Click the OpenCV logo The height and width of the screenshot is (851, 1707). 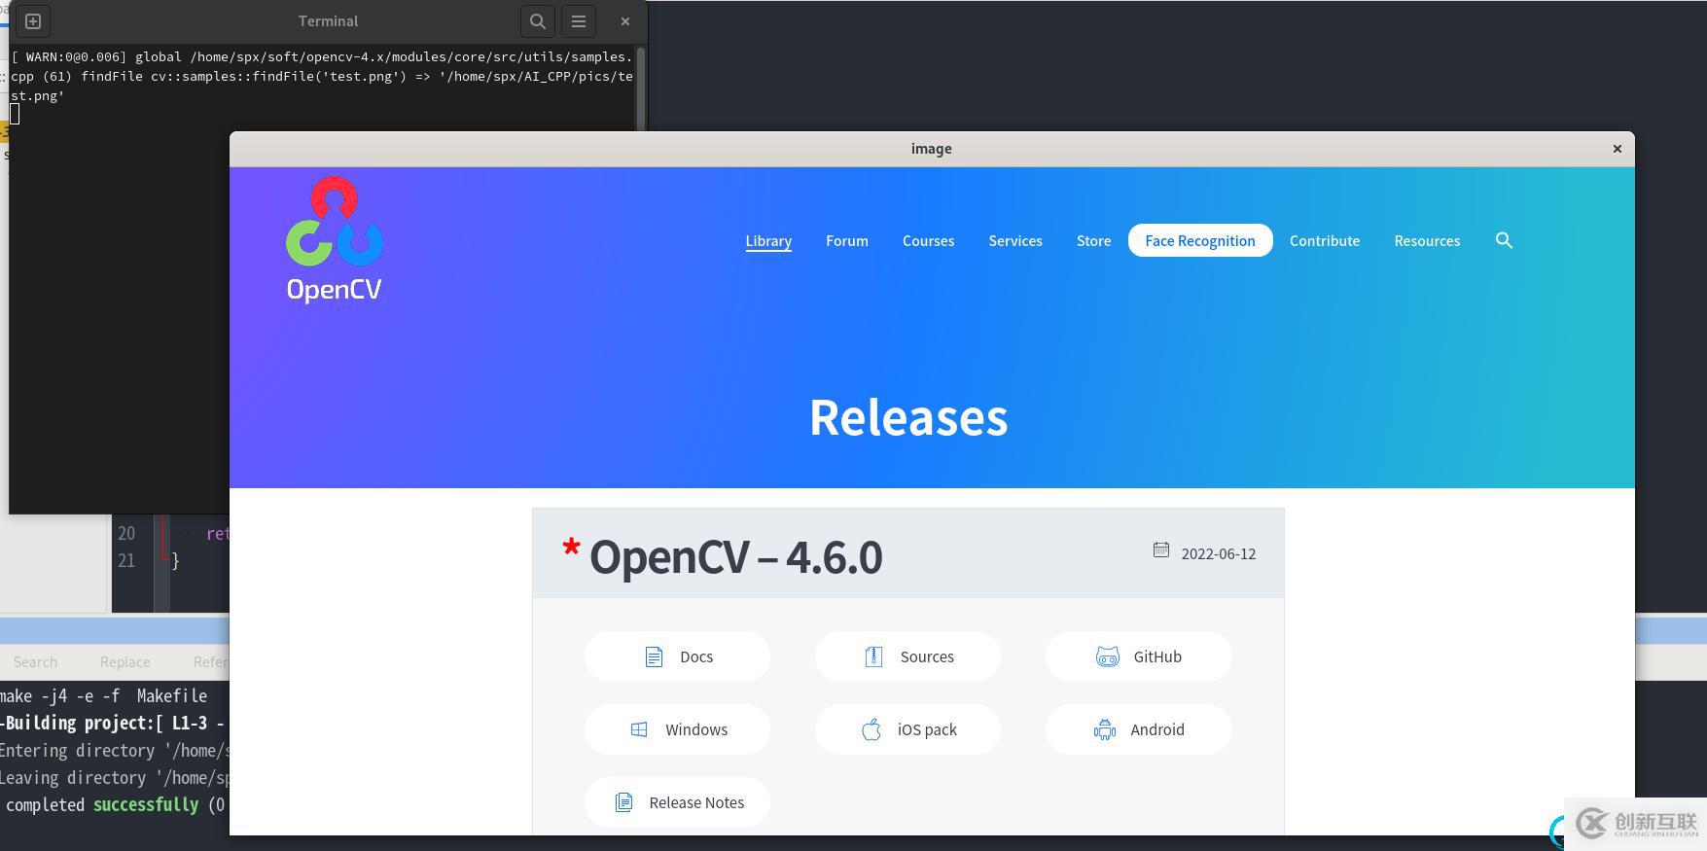coord(335,239)
